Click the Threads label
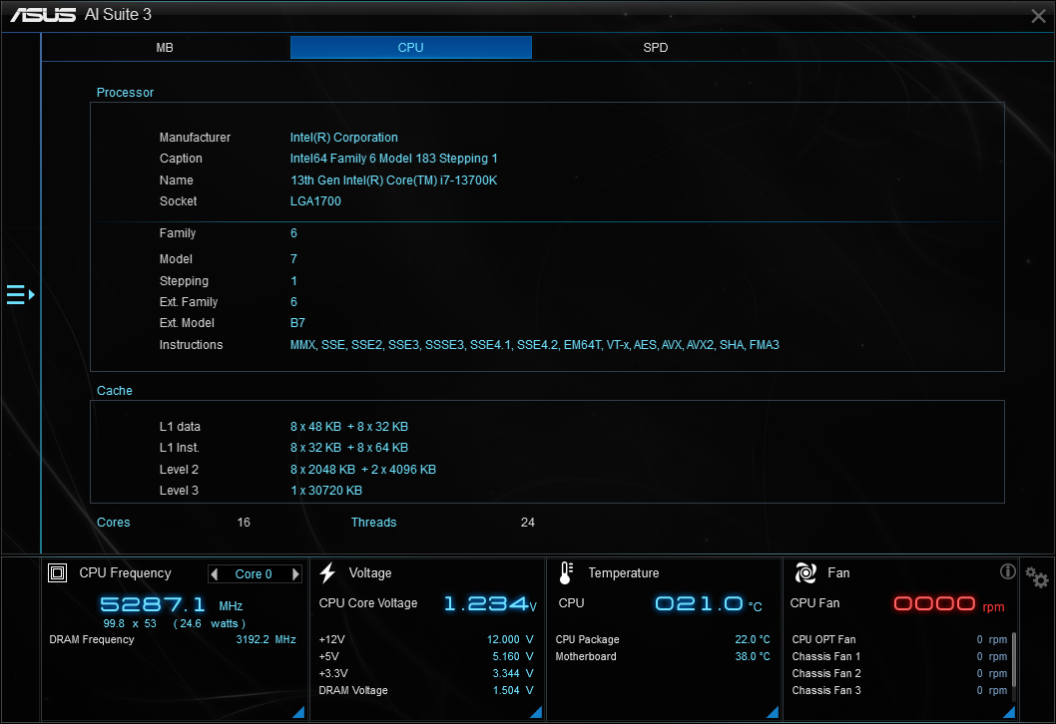This screenshot has height=724, width=1056. (x=373, y=523)
